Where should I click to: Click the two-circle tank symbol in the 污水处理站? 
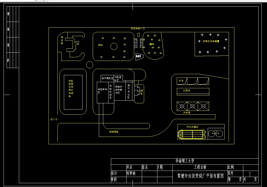216,134
